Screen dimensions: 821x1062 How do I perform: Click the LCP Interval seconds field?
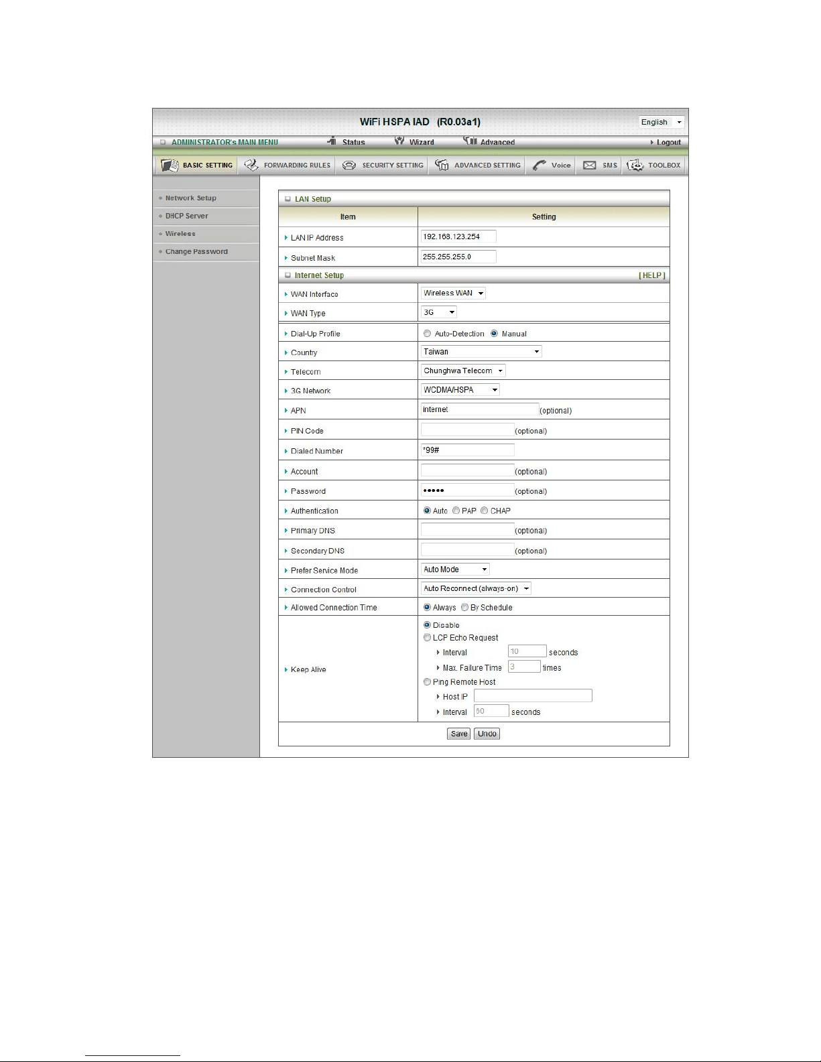(527, 651)
